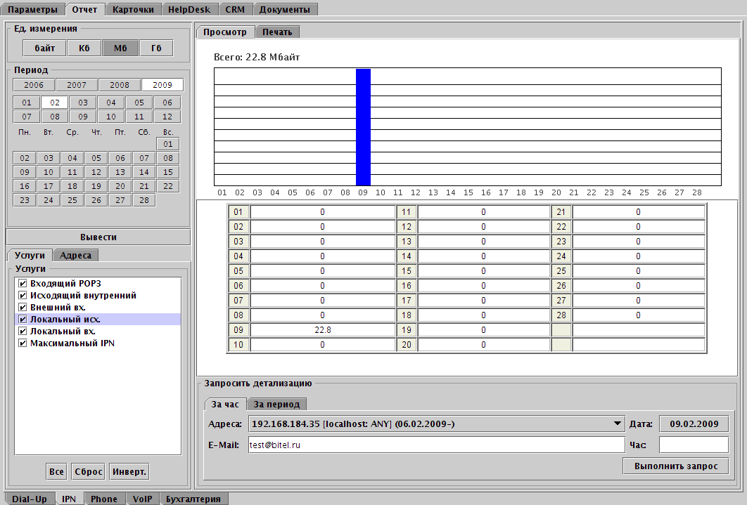Switch to the Печать tab
Image resolution: width=747 pixels, height=505 pixels.
click(x=277, y=32)
